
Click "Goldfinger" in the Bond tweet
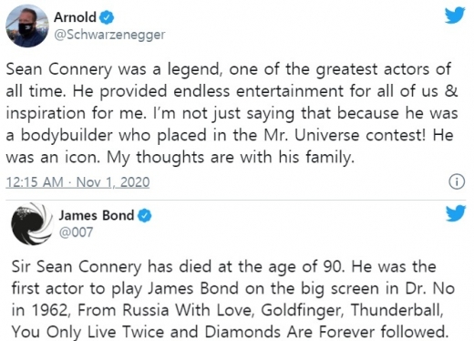[303, 310]
